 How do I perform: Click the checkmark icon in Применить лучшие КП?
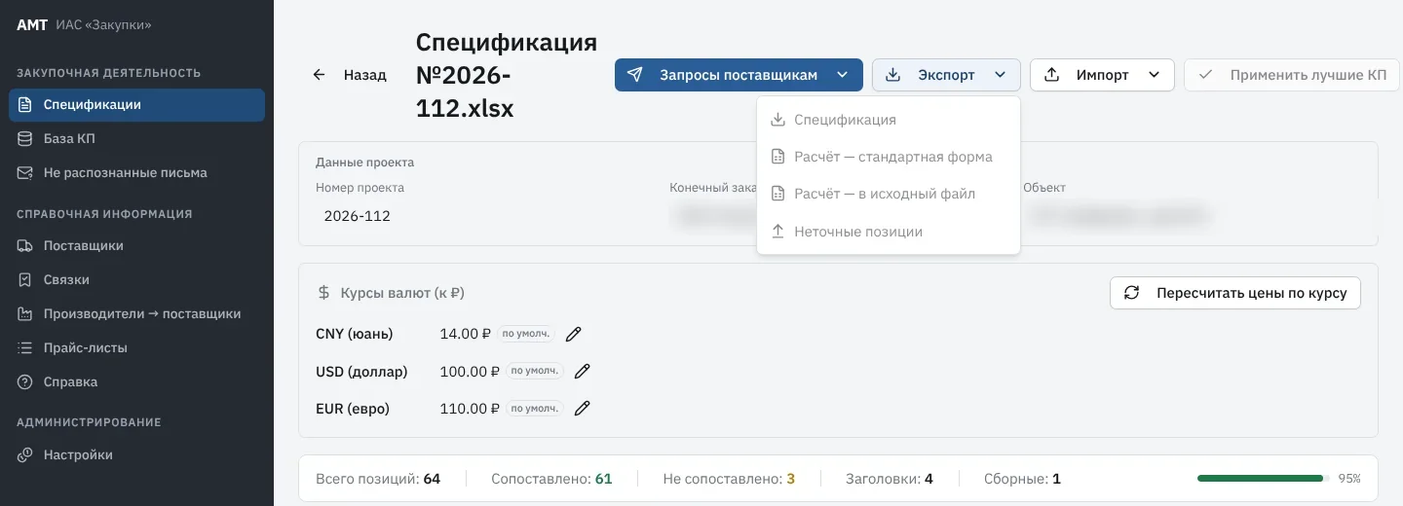click(x=1206, y=75)
